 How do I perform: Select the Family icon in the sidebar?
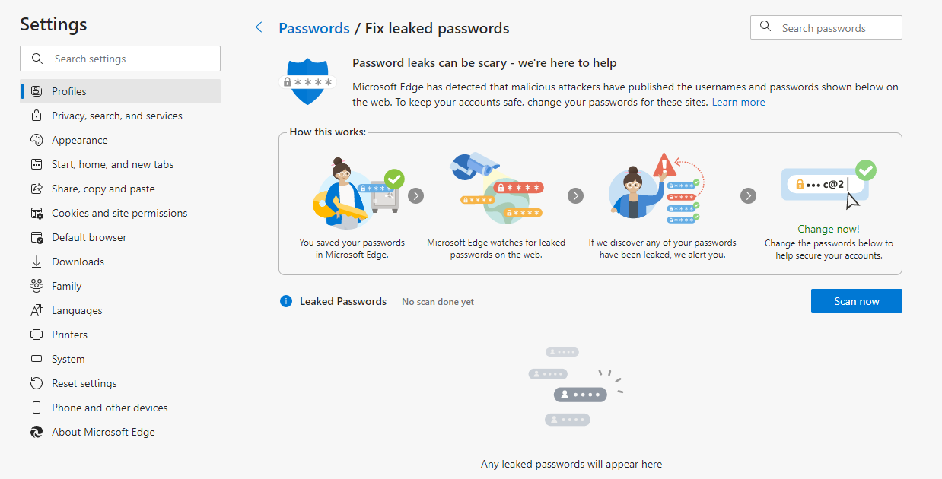click(x=37, y=285)
